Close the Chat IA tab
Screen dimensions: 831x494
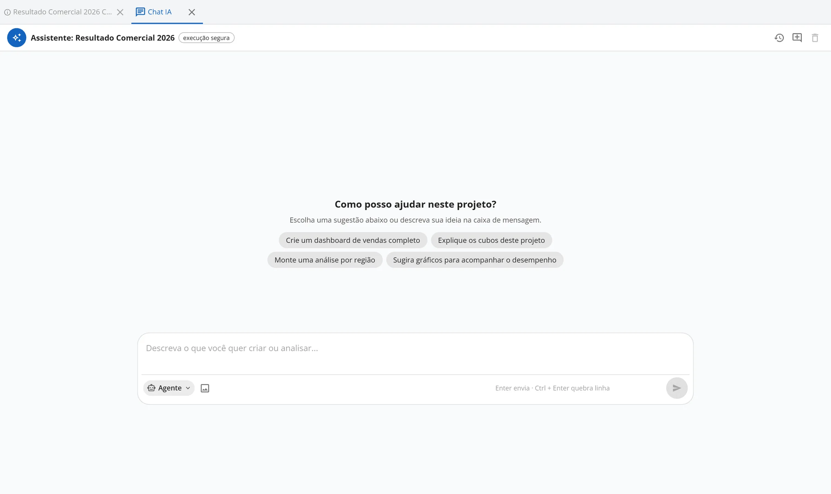[x=192, y=12]
